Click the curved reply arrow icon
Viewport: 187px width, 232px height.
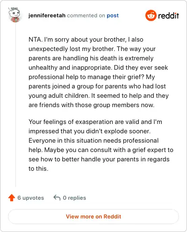point(57,198)
